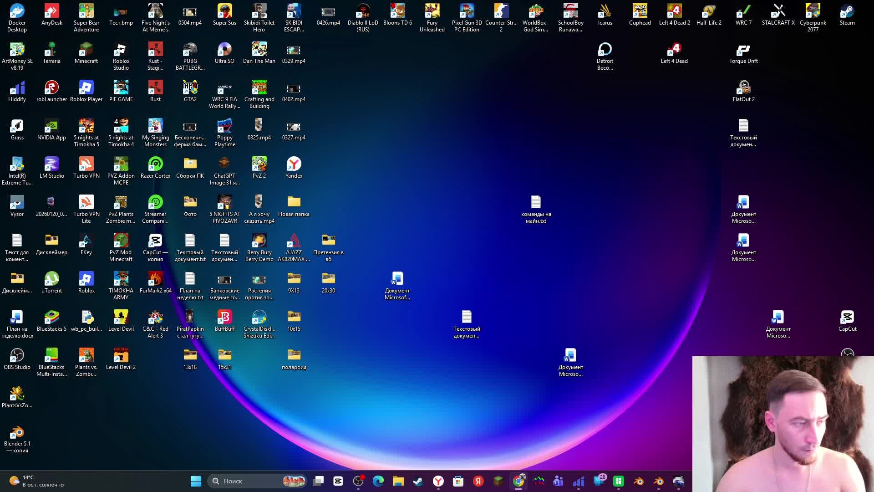Select the Bloons TD 6 icon
Viewport: 874px width, 492px height.
click(x=397, y=14)
